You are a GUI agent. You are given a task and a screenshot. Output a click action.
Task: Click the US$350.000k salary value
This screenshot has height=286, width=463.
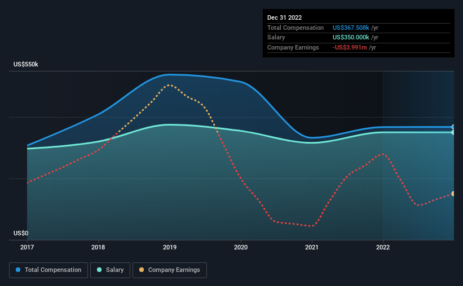(x=351, y=38)
